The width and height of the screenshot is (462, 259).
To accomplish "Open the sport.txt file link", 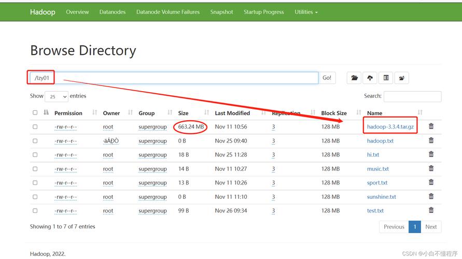I will [x=377, y=183].
